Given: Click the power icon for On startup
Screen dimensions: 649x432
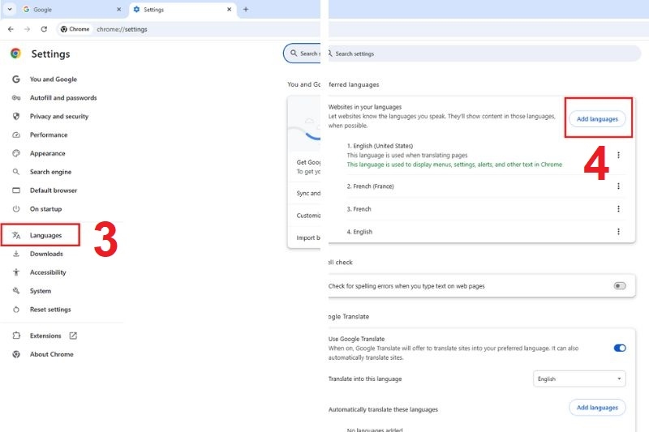Looking at the screenshot, I should click(x=16, y=209).
